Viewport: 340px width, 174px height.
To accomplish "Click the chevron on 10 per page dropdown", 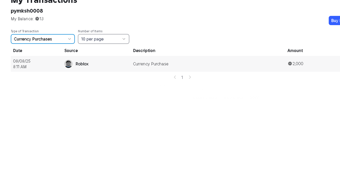I will coord(124,39).
